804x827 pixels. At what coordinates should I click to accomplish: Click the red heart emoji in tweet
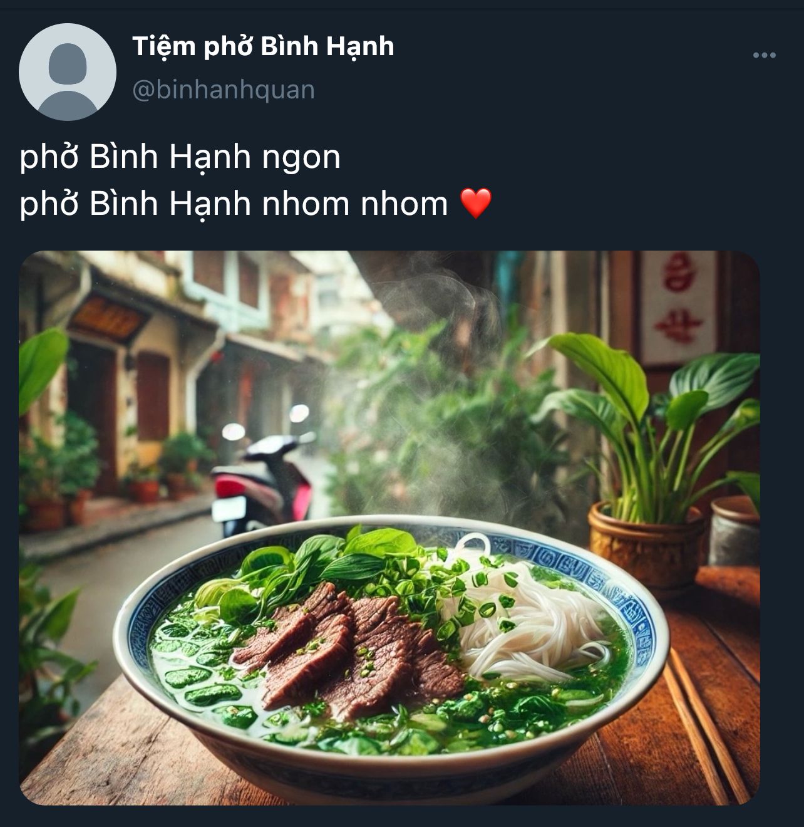point(476,204)
